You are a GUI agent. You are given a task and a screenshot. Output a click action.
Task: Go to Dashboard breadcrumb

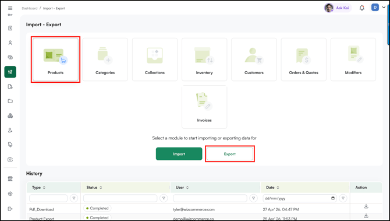pos(29,8)
